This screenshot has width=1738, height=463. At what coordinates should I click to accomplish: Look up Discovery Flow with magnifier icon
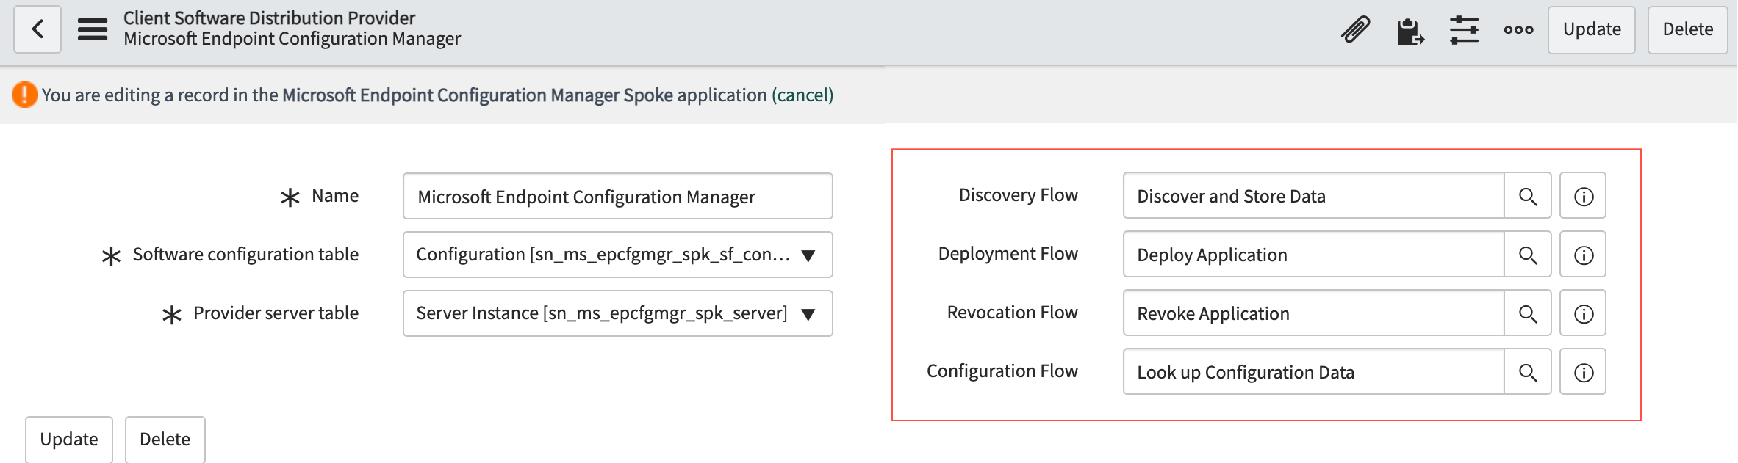point(1528,196)
